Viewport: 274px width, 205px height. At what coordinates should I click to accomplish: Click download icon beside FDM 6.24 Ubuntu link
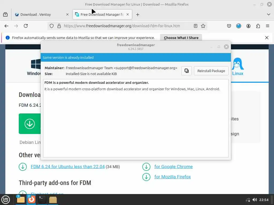pyautogui.click(x=23, y=167)
